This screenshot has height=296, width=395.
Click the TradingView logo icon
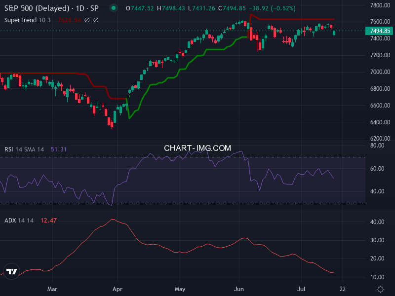(x=11, y=272)
